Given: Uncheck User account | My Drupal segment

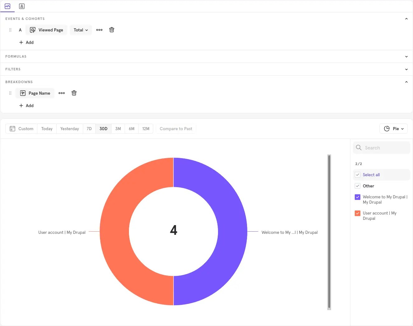Looking at the screenshot, I should (358, 213).
